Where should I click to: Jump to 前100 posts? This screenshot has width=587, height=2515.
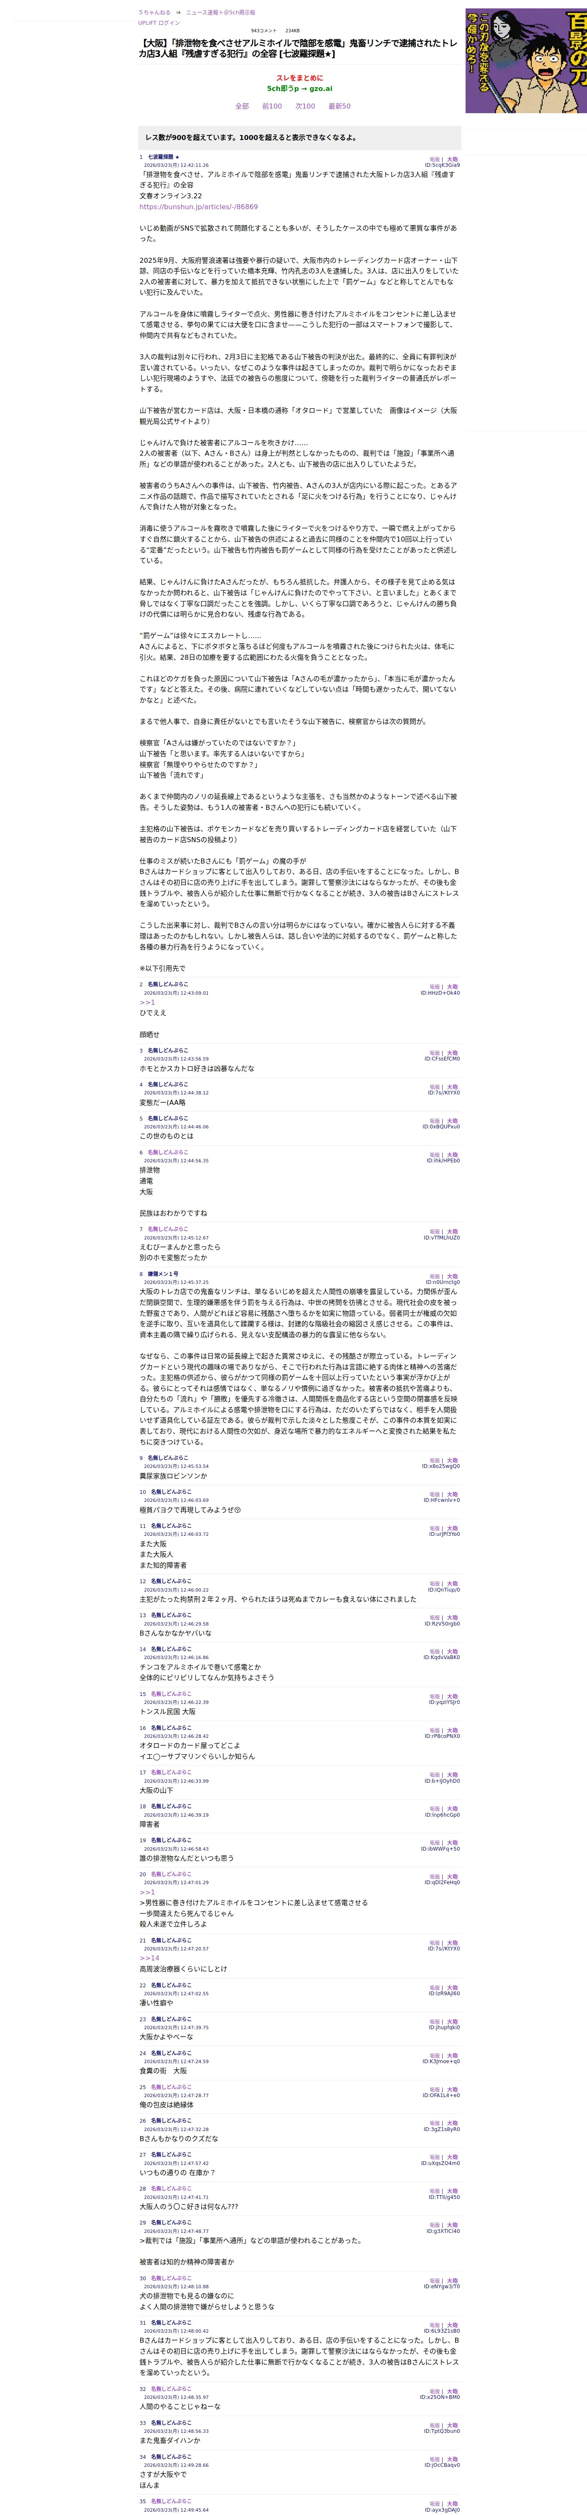[x=272, y=106]
